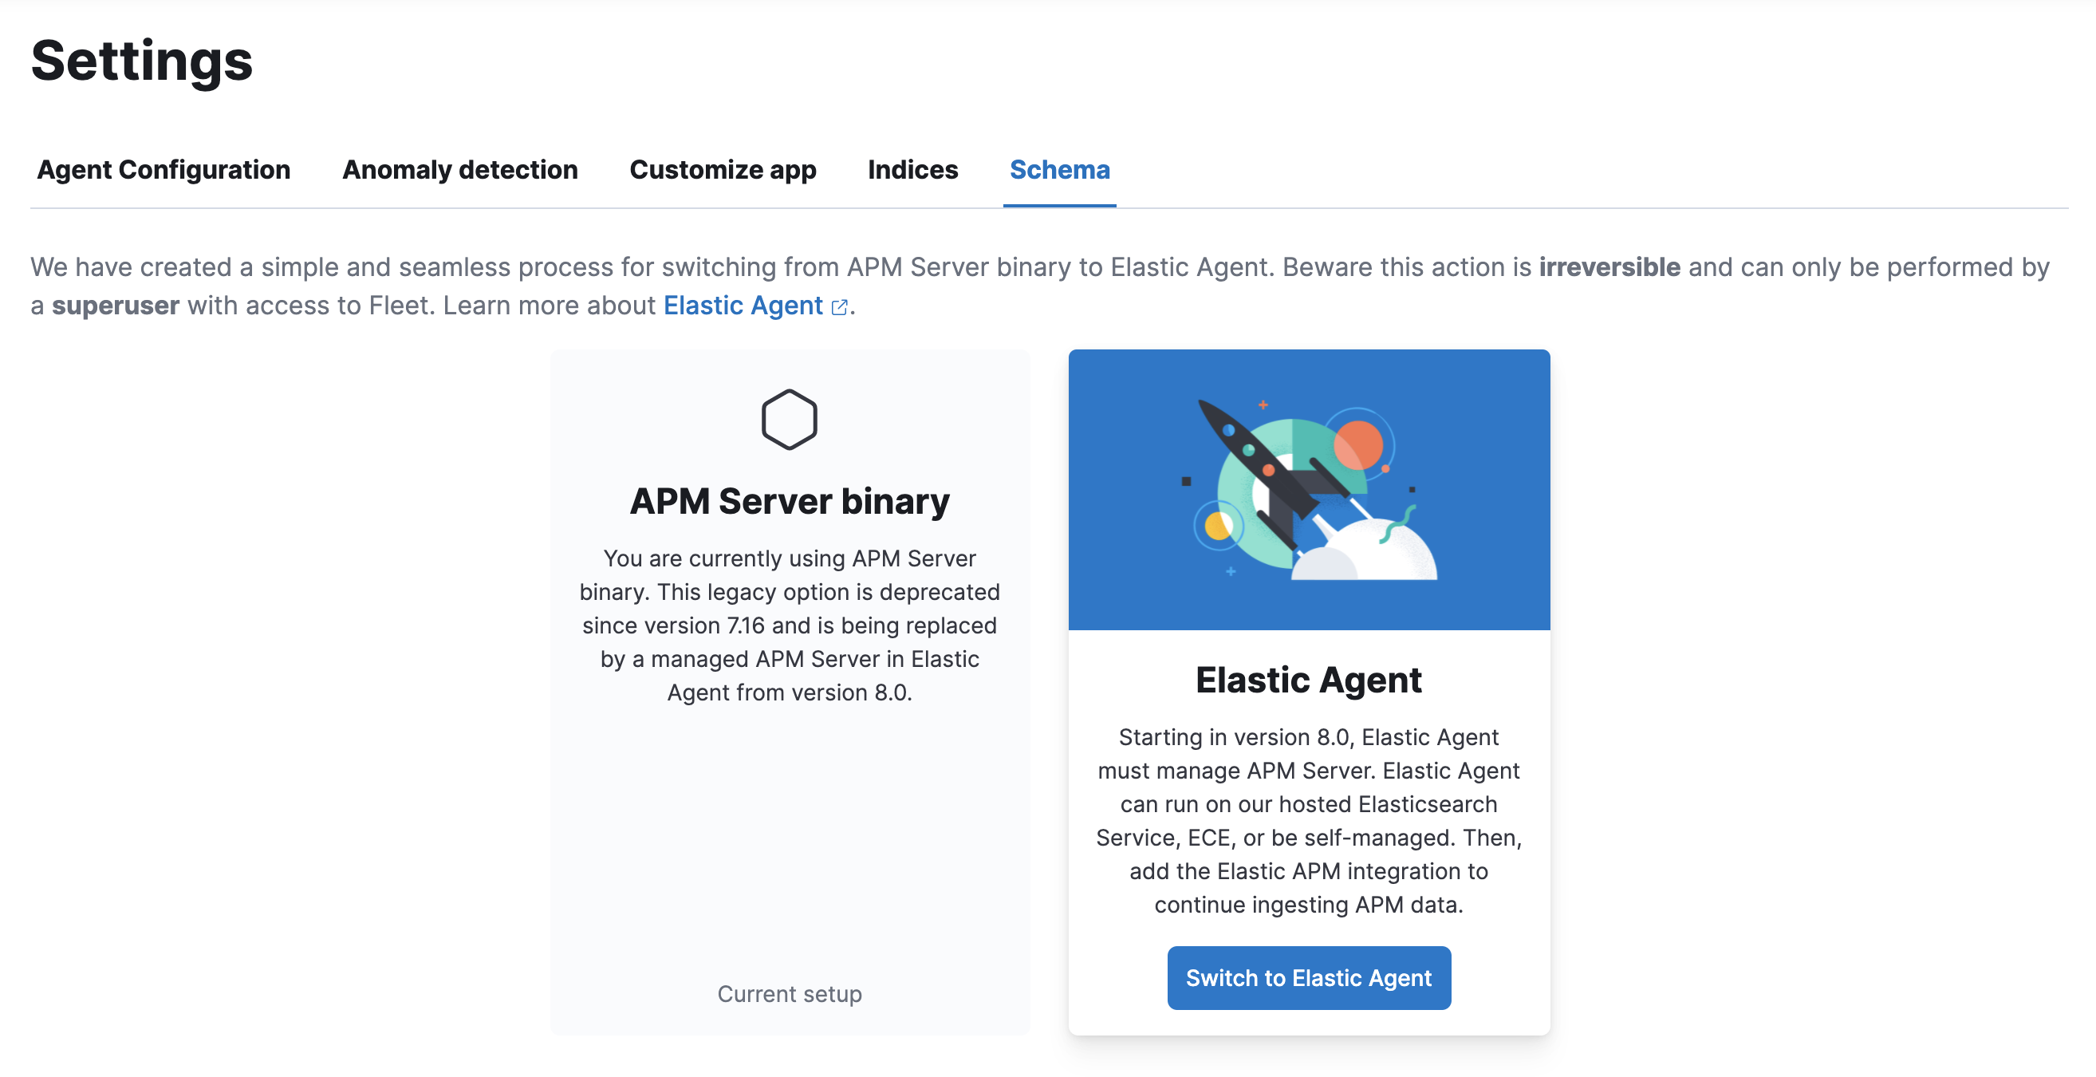The width and height of the screenshot is (2096, 1077).
Task: Click the external link icon beside Elastic Agent
Action: click(840, 308)
